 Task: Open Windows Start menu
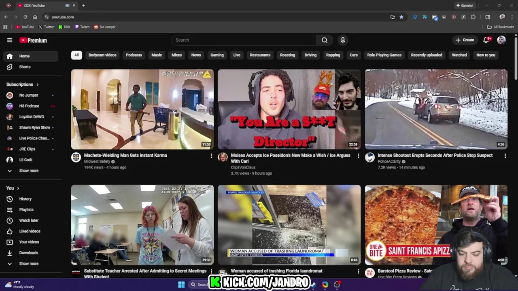pos(181,285)
